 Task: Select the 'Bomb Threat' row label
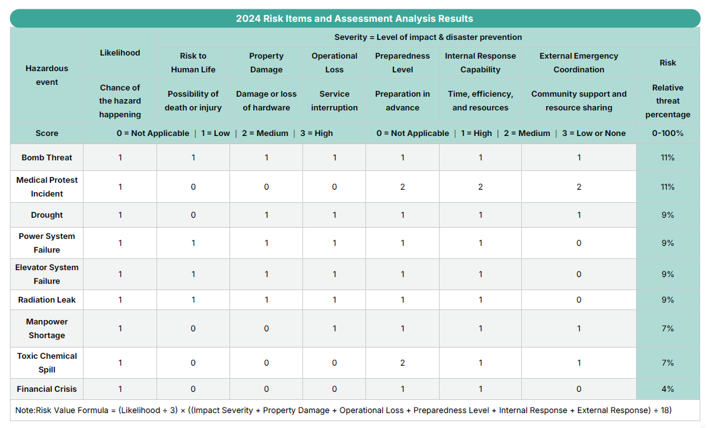(47, 157)
